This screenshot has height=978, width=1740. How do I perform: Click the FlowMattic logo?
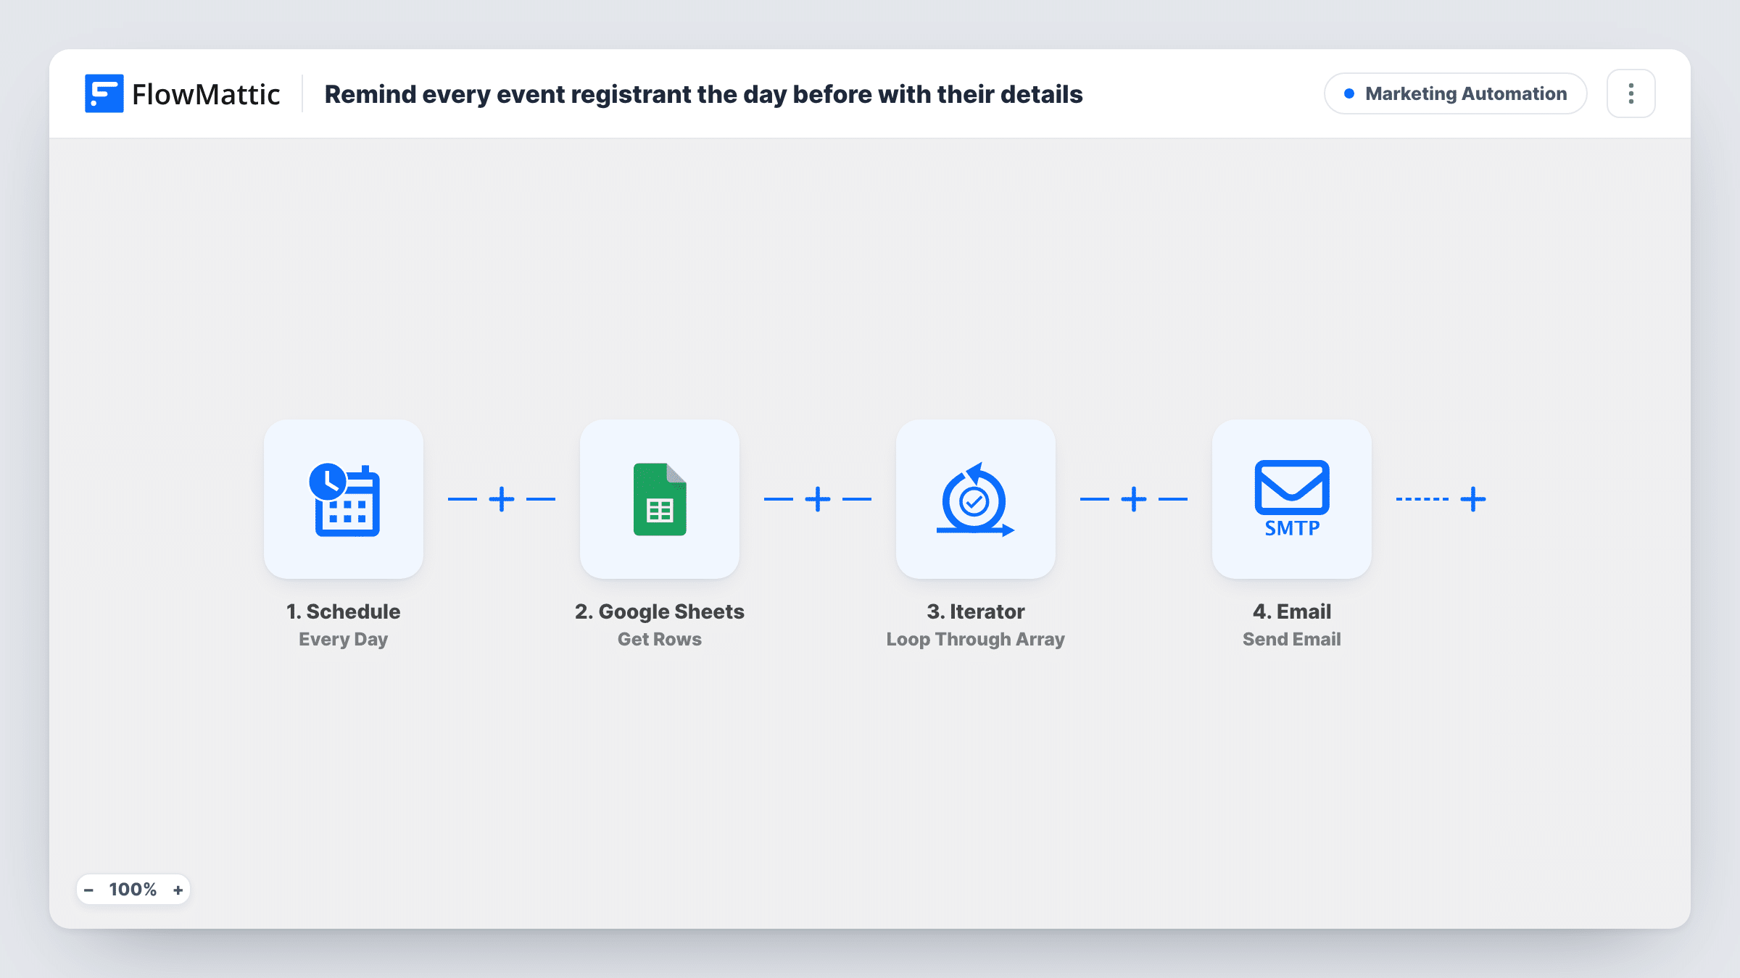pos(182,93)
